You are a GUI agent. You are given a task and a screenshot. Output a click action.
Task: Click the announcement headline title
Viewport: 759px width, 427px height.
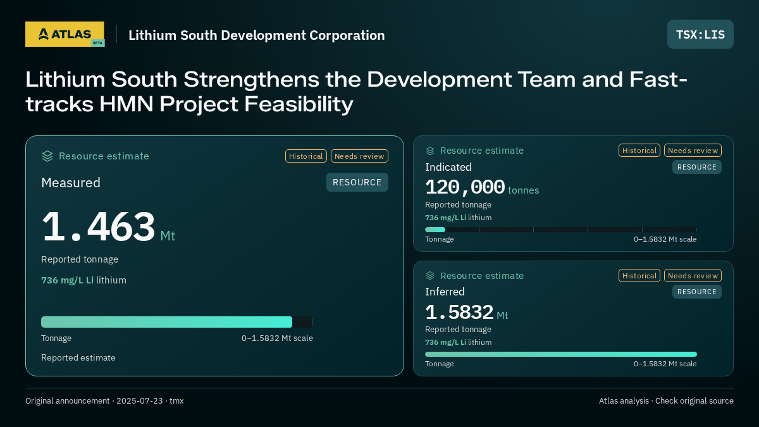click(x=356, y=92)
